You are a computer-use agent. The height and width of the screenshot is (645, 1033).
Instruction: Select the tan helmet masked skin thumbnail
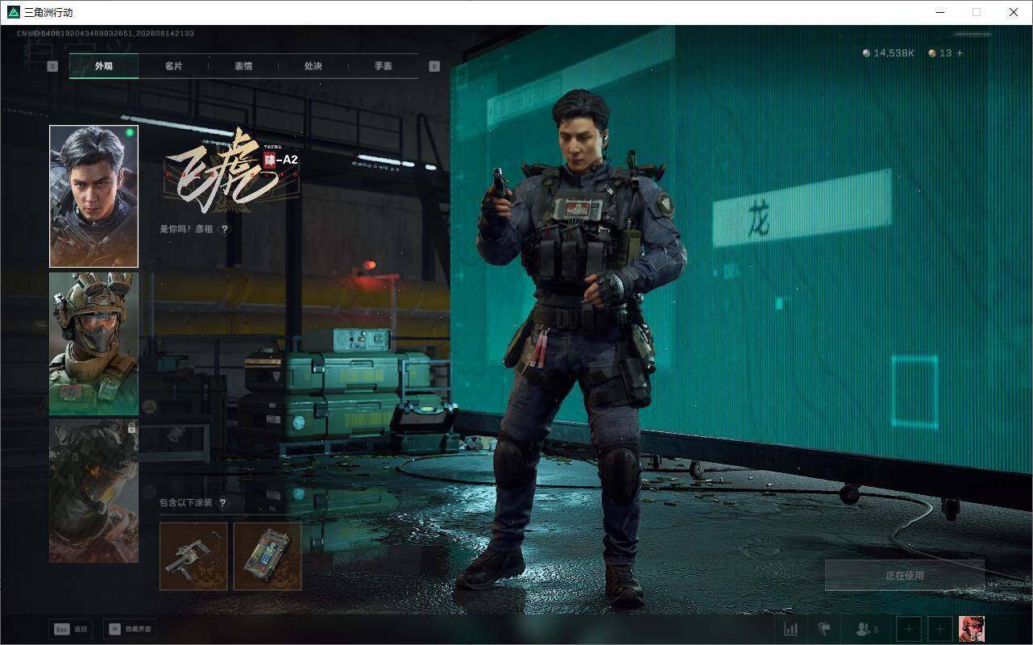(x=93, y=343)
